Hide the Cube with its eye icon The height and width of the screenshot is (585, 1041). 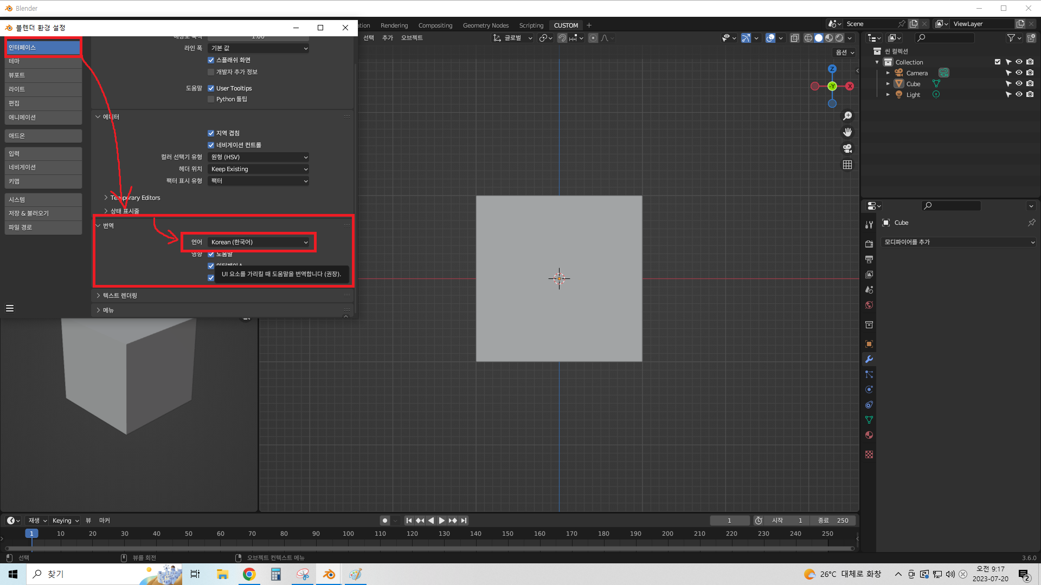[x=1019, y=84]
